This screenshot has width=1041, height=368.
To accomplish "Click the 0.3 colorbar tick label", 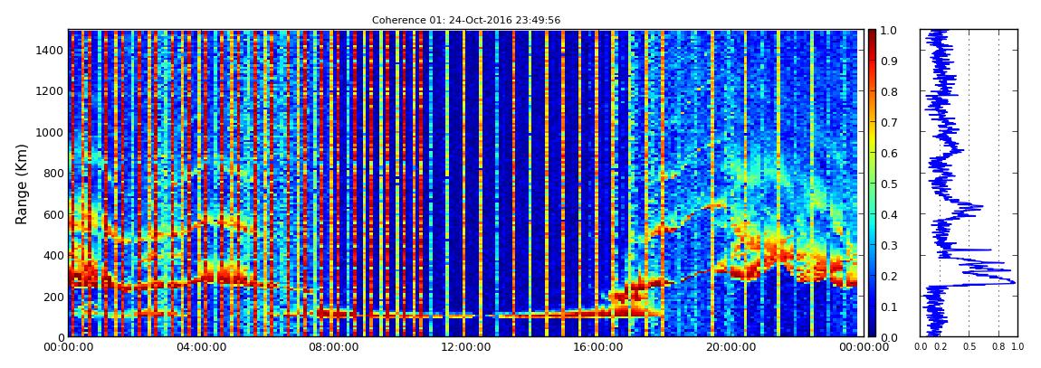I will [x=891, y=245].
